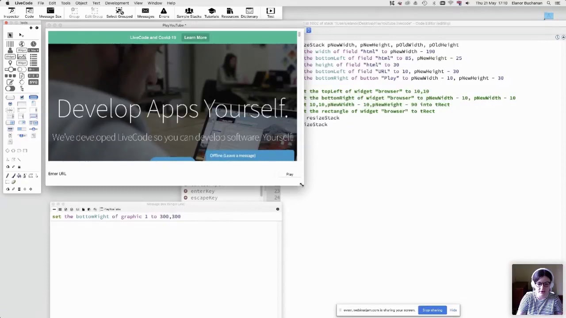
Task: Select the barcode widget in Tools palette
Action: pos(10,44)
